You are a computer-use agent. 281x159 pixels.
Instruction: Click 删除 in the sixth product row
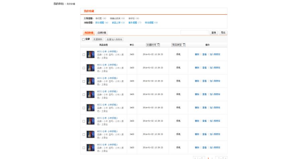point(197,121)
